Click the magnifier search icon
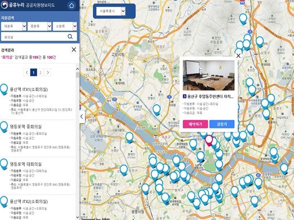This screenshot has width=294, height=220. [x=70, y=37]
